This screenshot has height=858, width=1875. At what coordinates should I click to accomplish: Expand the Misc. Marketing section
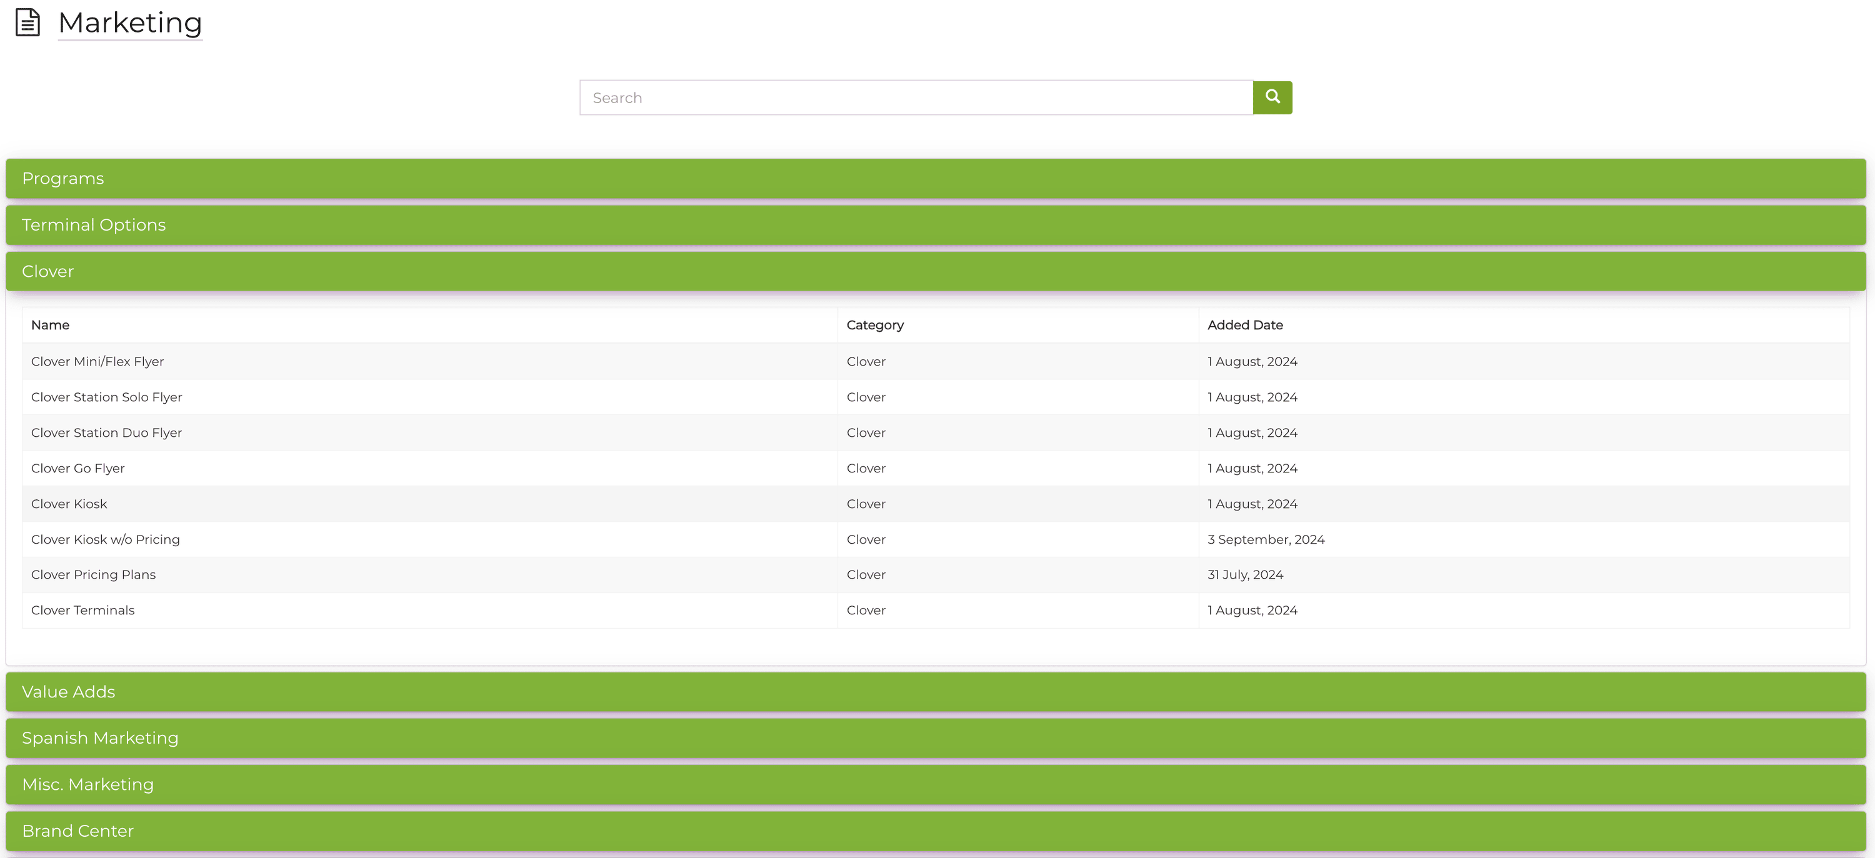[x=936, y=784]
